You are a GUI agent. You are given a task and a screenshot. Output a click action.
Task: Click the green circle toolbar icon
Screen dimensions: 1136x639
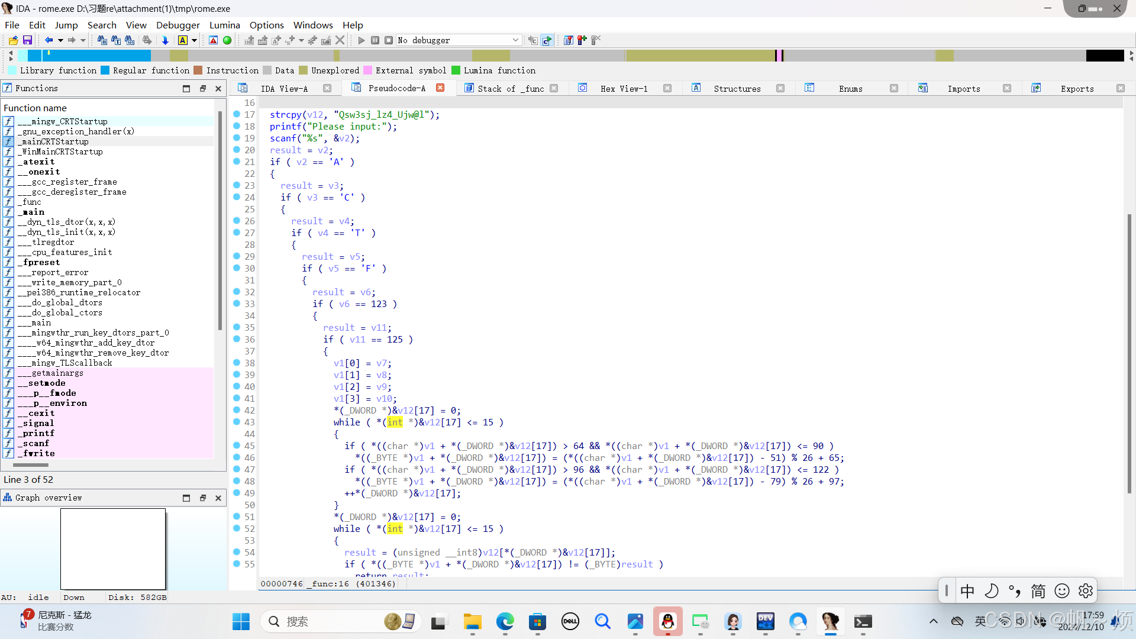227,40
